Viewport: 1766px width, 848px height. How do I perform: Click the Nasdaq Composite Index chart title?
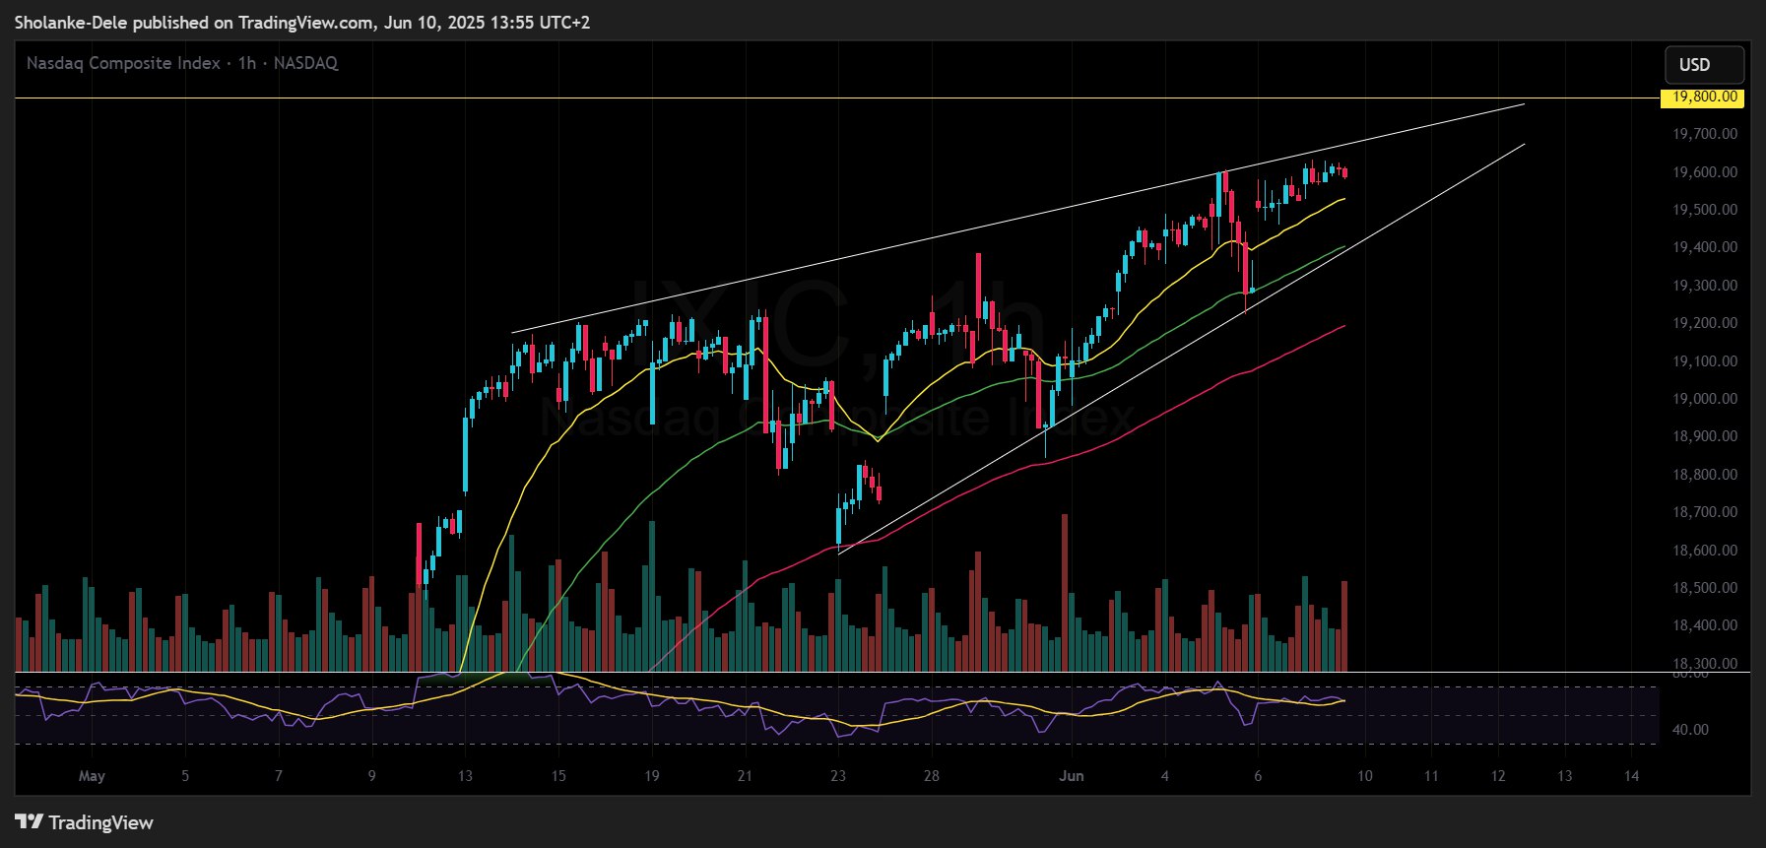coord(181,63)
